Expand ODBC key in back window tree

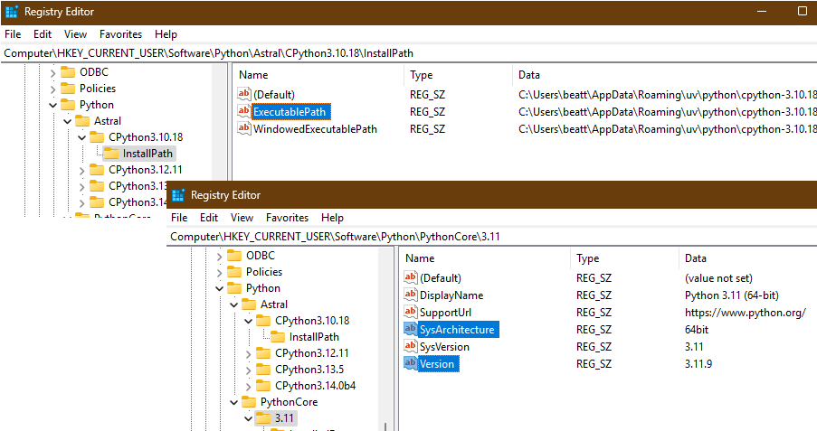click(52, 73)
